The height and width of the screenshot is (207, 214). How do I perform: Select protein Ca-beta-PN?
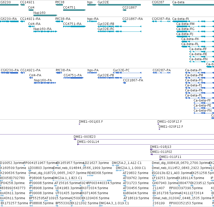tap(204, 113)
